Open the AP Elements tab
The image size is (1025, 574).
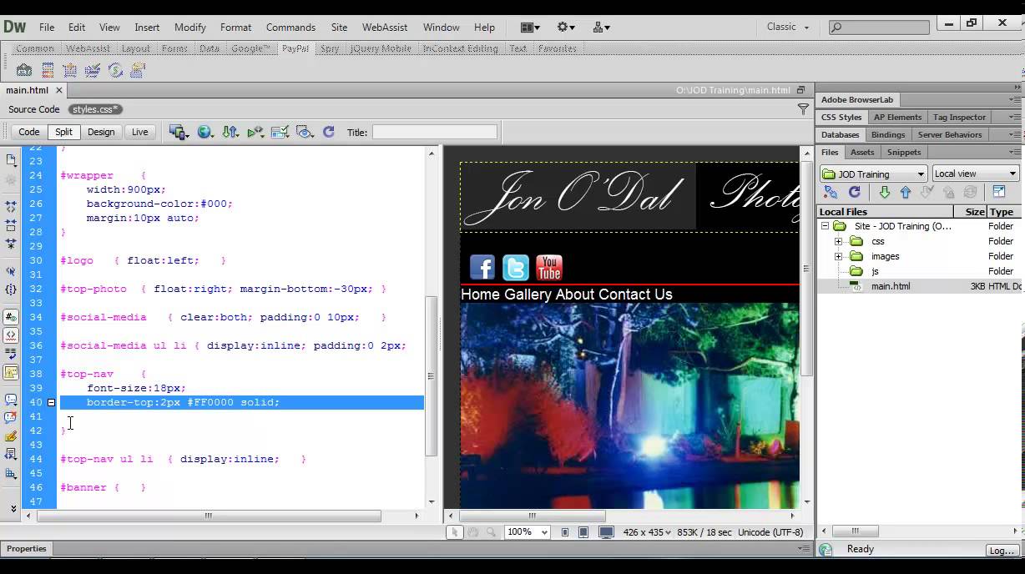pyautogui.click(x=897, y=117)
